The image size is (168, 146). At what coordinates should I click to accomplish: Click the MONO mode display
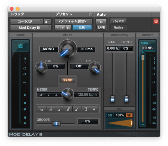click(48, 49)
